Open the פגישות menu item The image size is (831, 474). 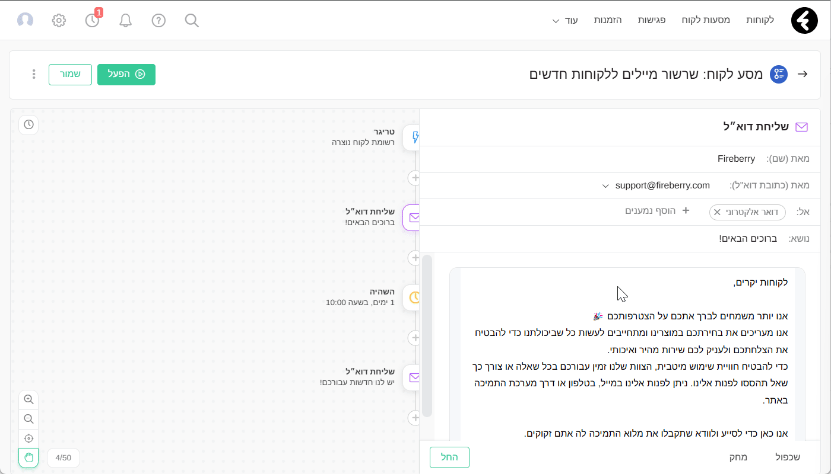tap(652, 20)
